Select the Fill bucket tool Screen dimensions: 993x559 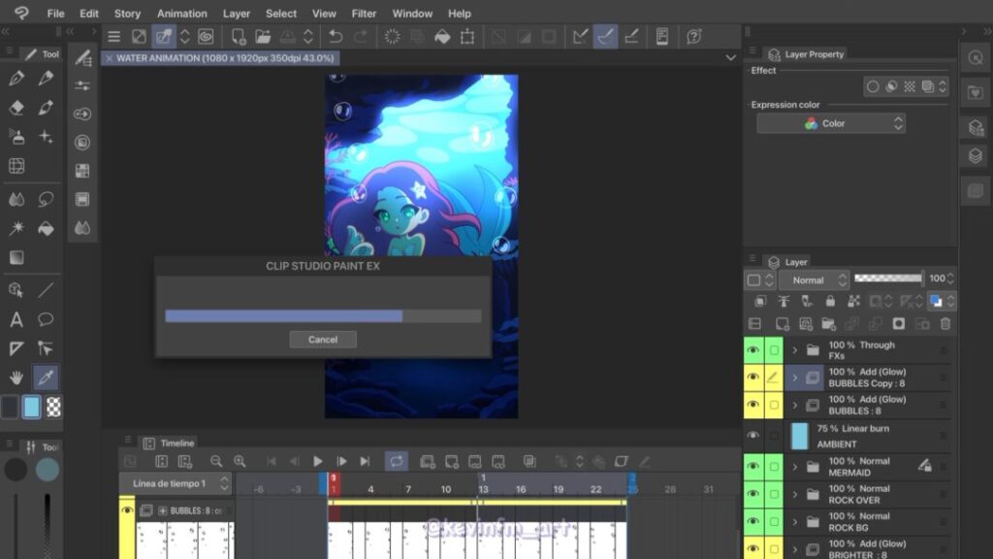coord(46,228)
